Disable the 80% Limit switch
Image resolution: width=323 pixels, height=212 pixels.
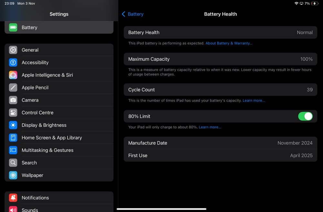point(305,116)
